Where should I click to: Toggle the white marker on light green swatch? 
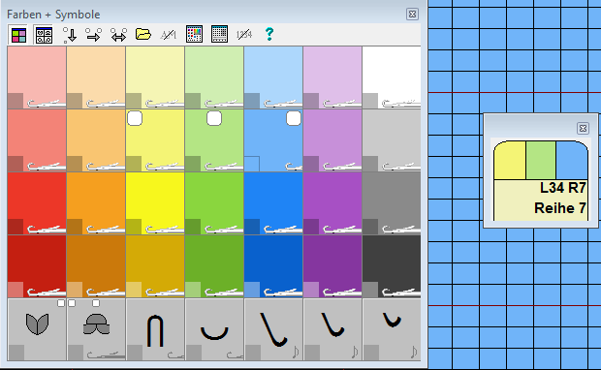tap(214, 118)
